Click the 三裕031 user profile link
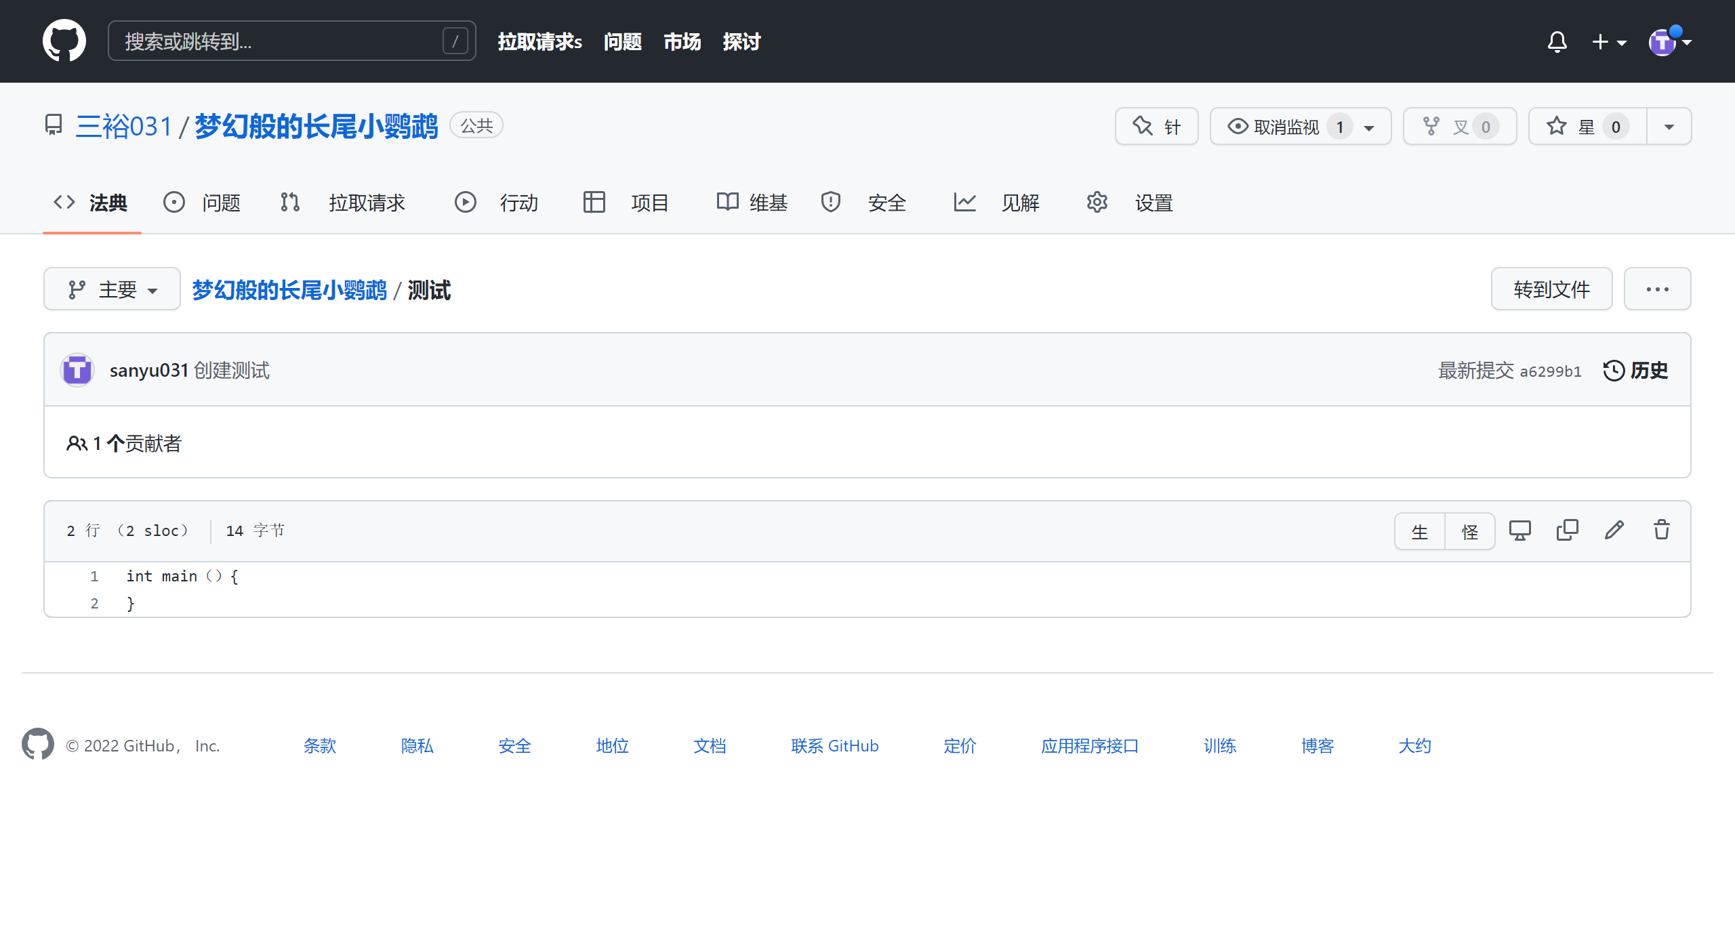 pos(123,127)
